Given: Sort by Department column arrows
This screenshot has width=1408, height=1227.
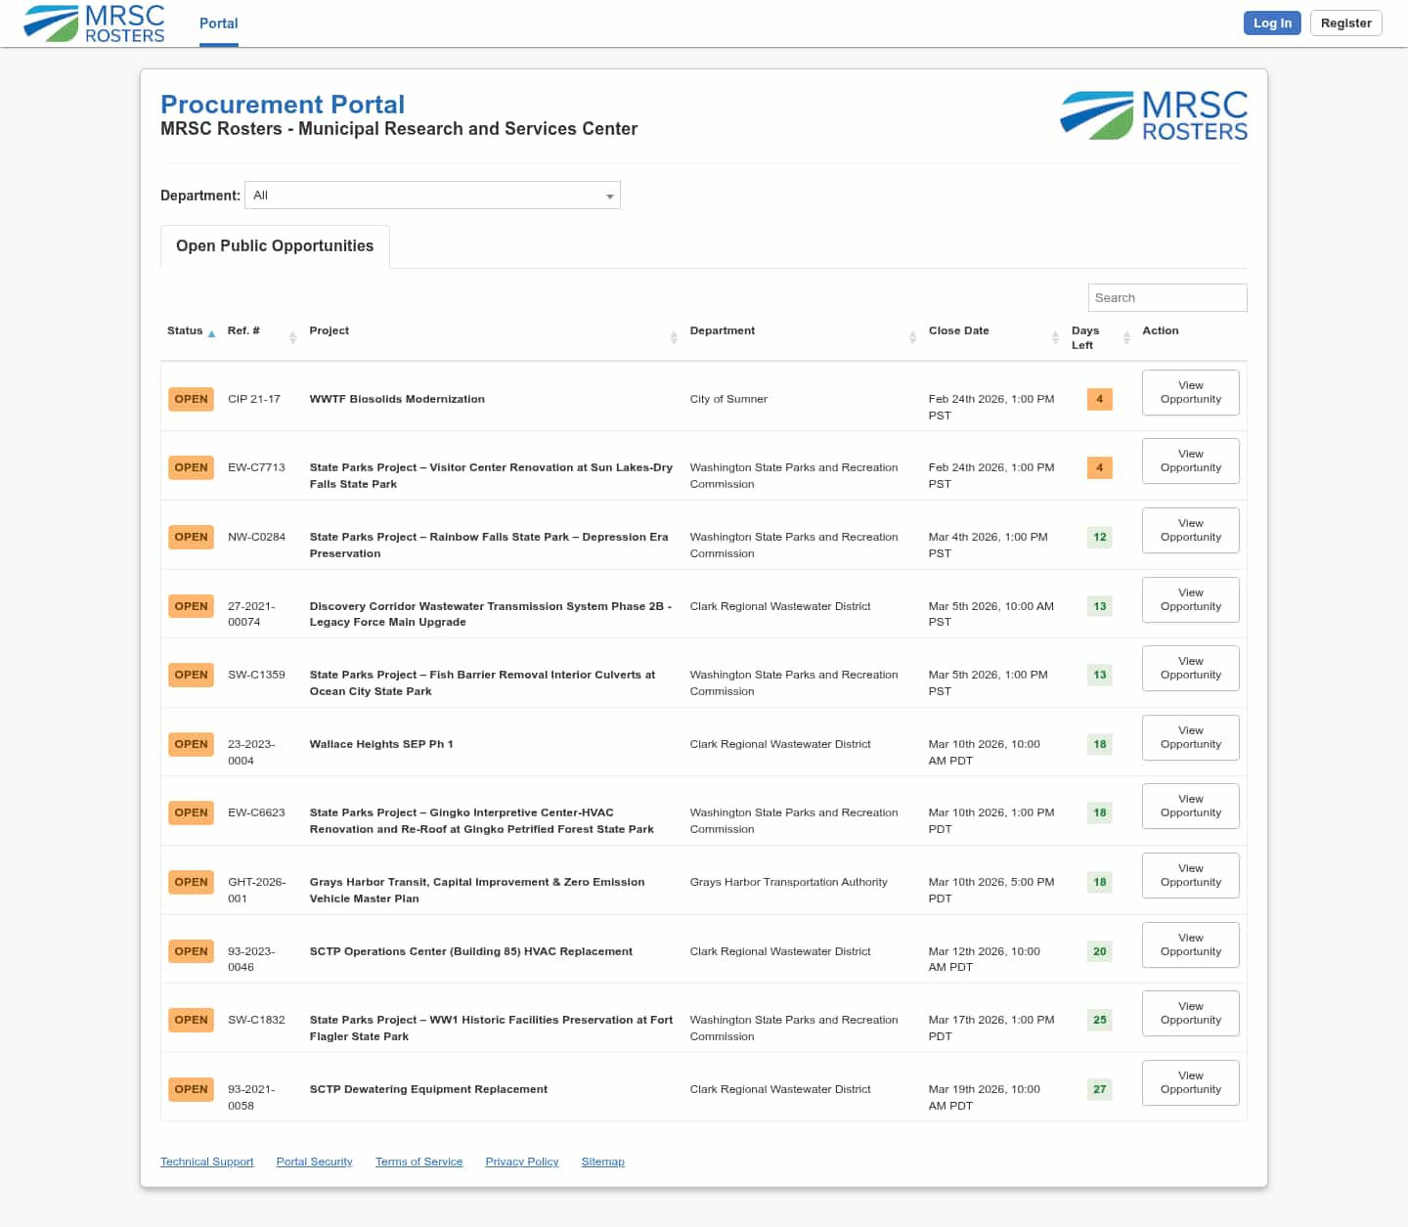Looking at the screenshot, I should click(x=912, y=337).
